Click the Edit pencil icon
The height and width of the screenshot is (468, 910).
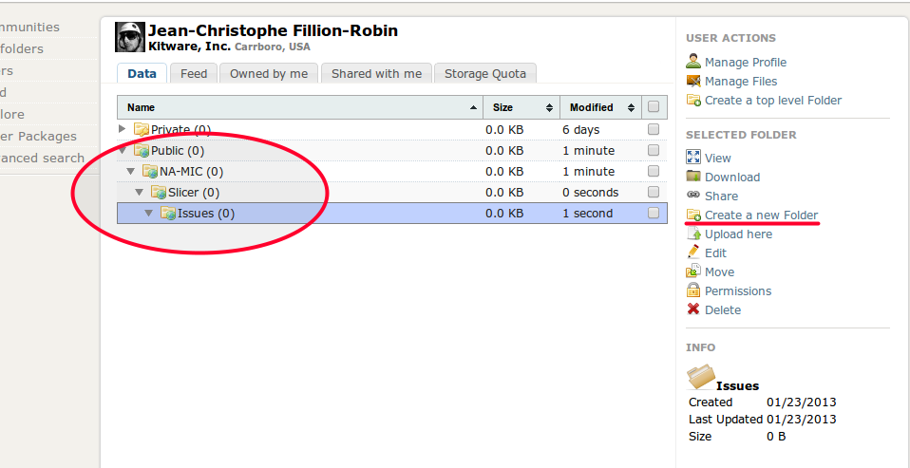click(x=693, y=253)
